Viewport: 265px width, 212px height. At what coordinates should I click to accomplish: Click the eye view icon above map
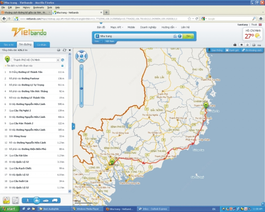coord(242,45)
